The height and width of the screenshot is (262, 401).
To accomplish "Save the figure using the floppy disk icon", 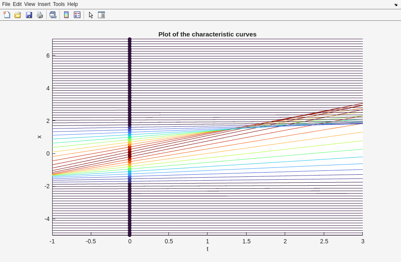I will point(29,15).
